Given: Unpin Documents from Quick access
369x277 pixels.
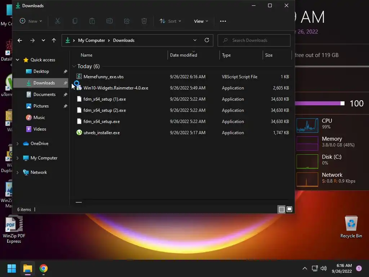Looking at the screenshot, I should coord(66,94).
